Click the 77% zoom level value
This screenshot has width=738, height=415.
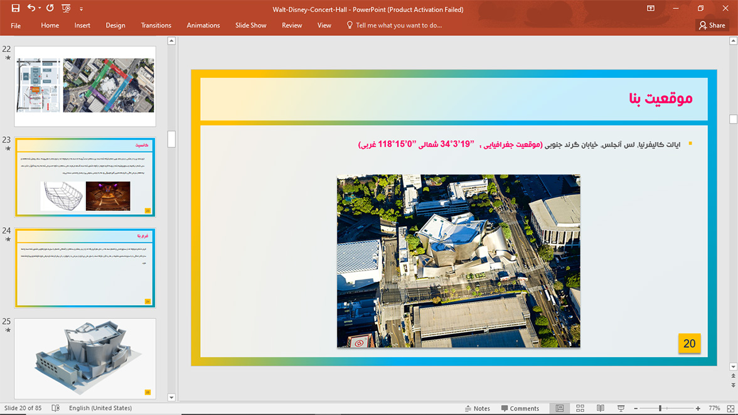(714, 408)
